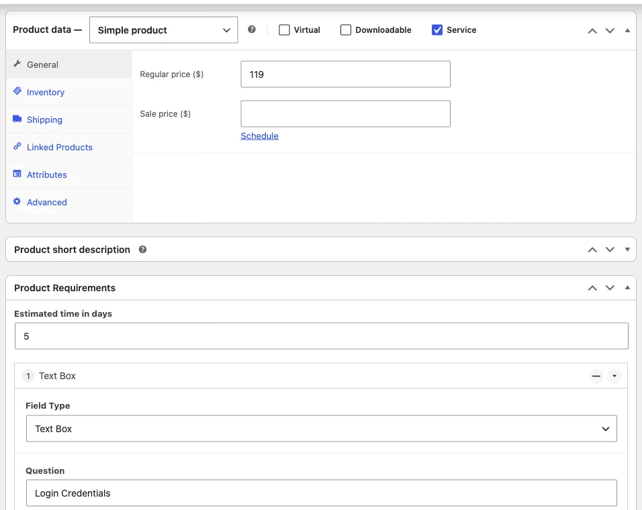Viewport: 642px width, 510px height.
Task: Click the Schedule sale link
Action: (x=260, y=136)
